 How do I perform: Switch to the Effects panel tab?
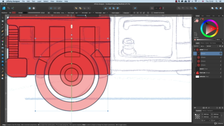[202, 43]
